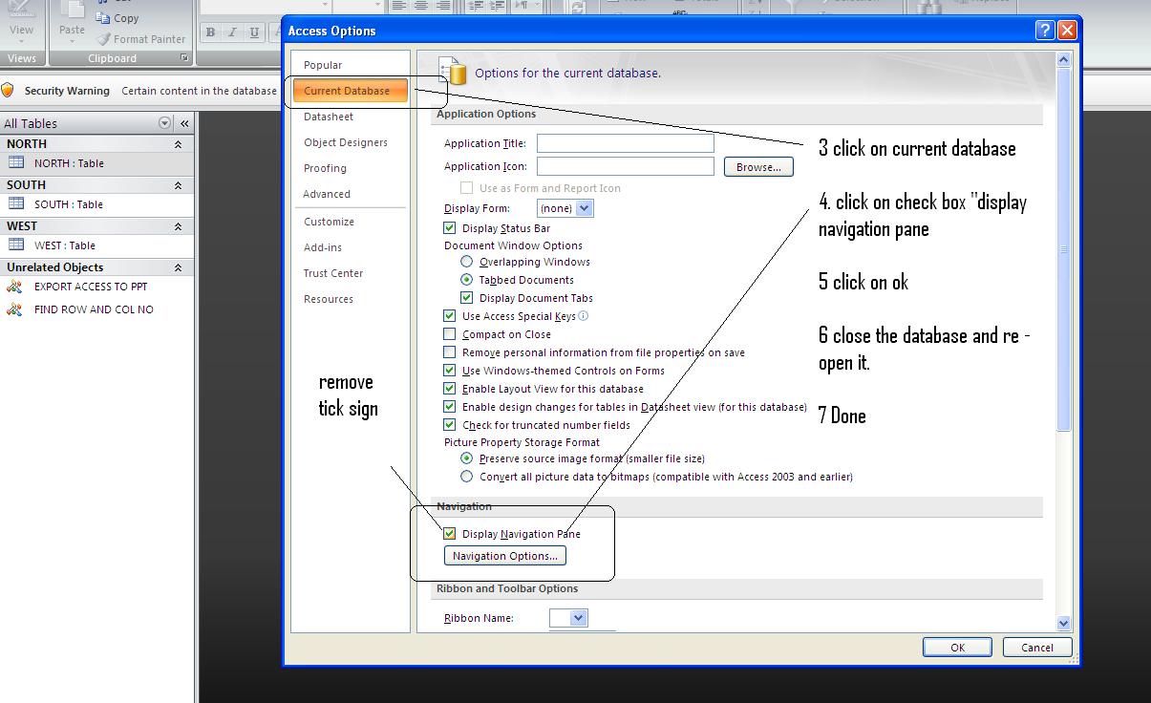Uncheck Display Navigation Pane
The width and height of the screenshot is (1151, 703).
[449, 534]
